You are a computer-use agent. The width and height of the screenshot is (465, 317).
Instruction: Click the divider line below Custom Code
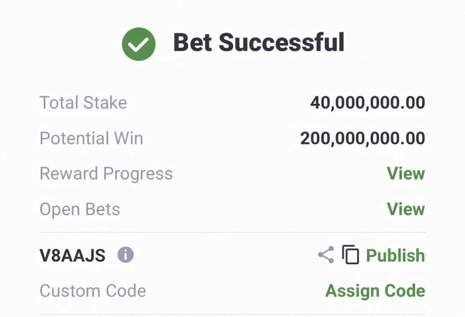click(x=232, y=315)
